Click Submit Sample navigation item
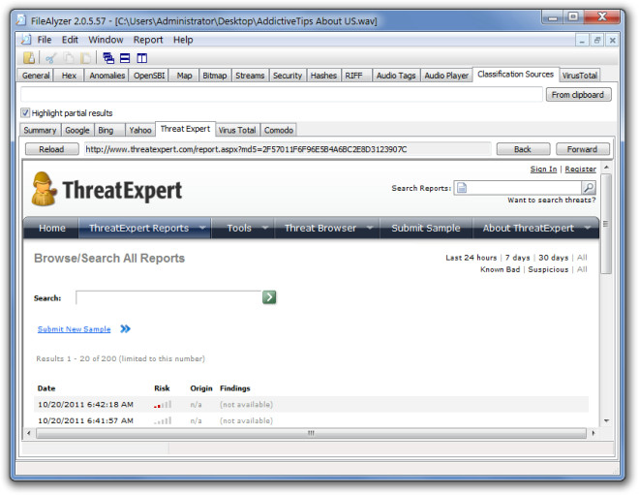639x495 pixels. tap(426, 228)
